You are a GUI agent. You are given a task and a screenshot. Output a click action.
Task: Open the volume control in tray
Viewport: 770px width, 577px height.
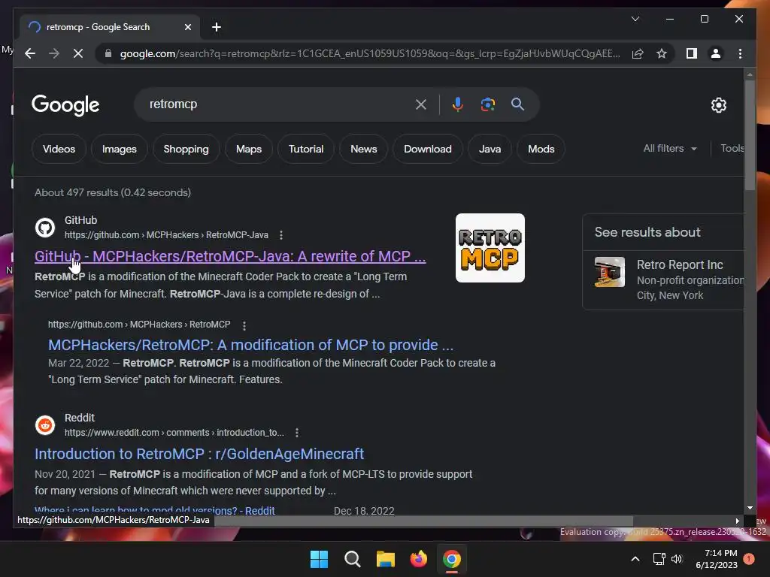click(x=677, y=559)
